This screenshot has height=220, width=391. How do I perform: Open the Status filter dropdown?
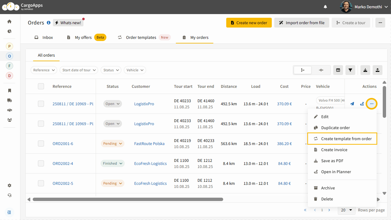point(111,70)
